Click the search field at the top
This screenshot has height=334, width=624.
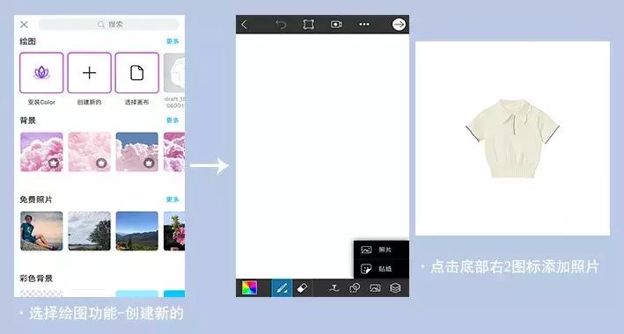[x=108, y=25]
